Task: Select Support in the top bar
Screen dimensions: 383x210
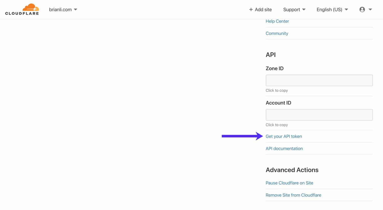Action: [291, 9]
